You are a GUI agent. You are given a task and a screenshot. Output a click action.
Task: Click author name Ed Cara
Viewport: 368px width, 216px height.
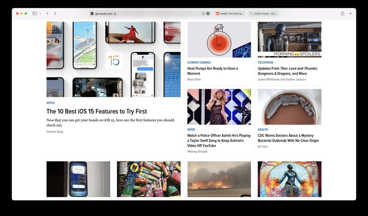263,146
